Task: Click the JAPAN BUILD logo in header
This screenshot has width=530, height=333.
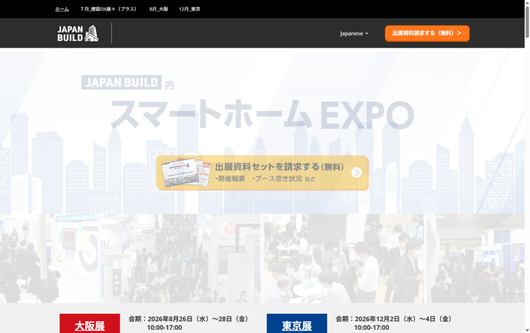Action: (x=78, y=33)
